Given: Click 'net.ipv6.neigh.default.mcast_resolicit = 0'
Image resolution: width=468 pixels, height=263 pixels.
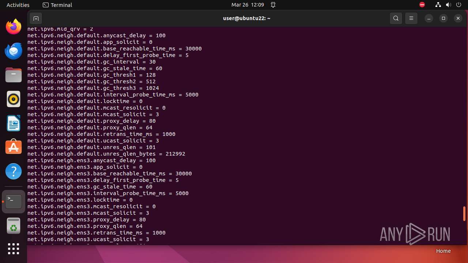Looking at the screenshot, I should (x=97, y=108).
